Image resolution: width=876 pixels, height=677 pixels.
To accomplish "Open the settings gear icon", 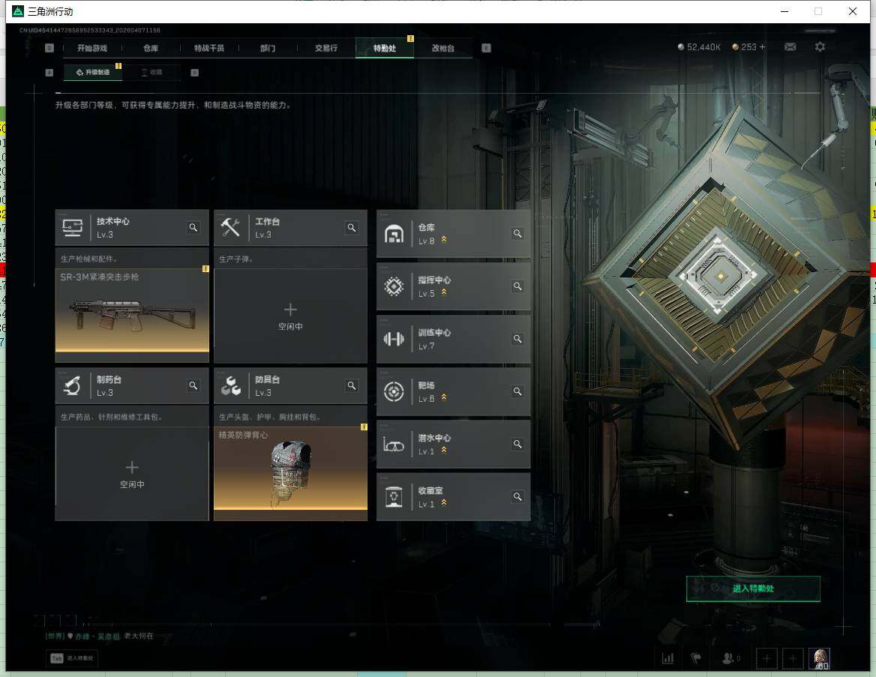I will (820, 47).
